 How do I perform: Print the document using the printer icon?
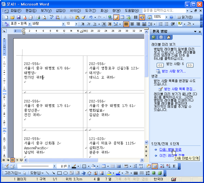tap(38, 17)
